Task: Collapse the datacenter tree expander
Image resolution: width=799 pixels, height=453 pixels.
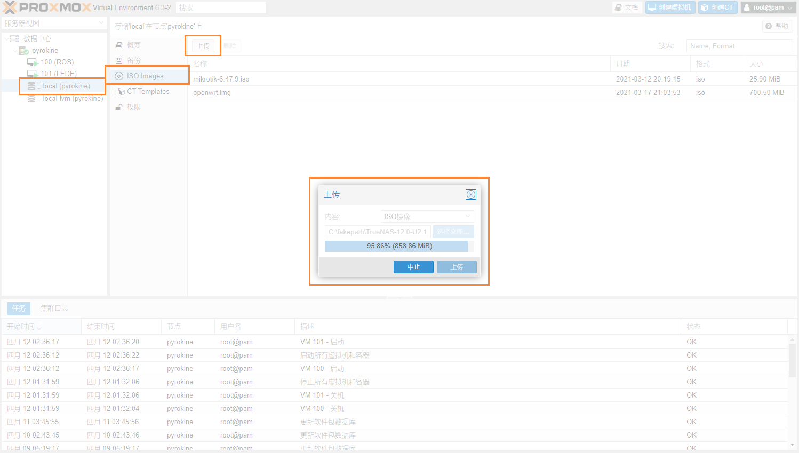Action: click(x=6, y=38)
